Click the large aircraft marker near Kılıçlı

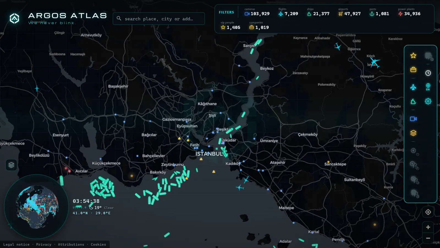coord(375,62)
